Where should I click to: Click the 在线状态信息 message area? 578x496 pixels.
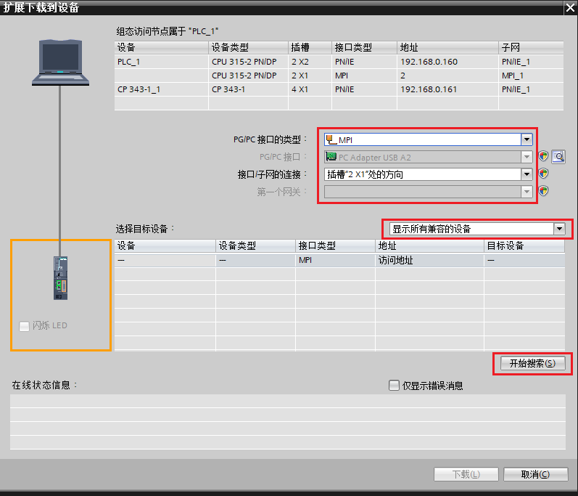[x=287, y=421]
